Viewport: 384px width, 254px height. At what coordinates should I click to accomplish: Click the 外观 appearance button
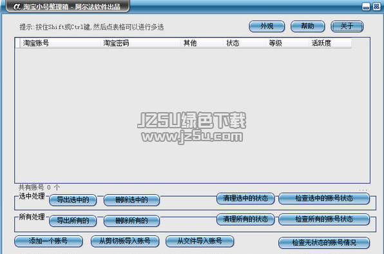267,26
